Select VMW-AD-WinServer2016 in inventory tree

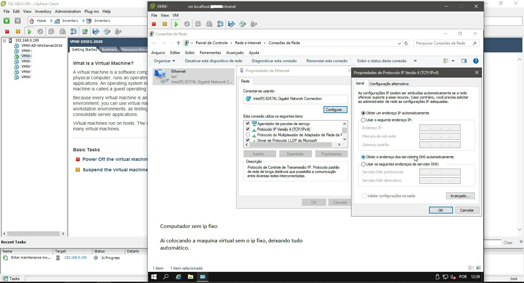click(42, 46)
